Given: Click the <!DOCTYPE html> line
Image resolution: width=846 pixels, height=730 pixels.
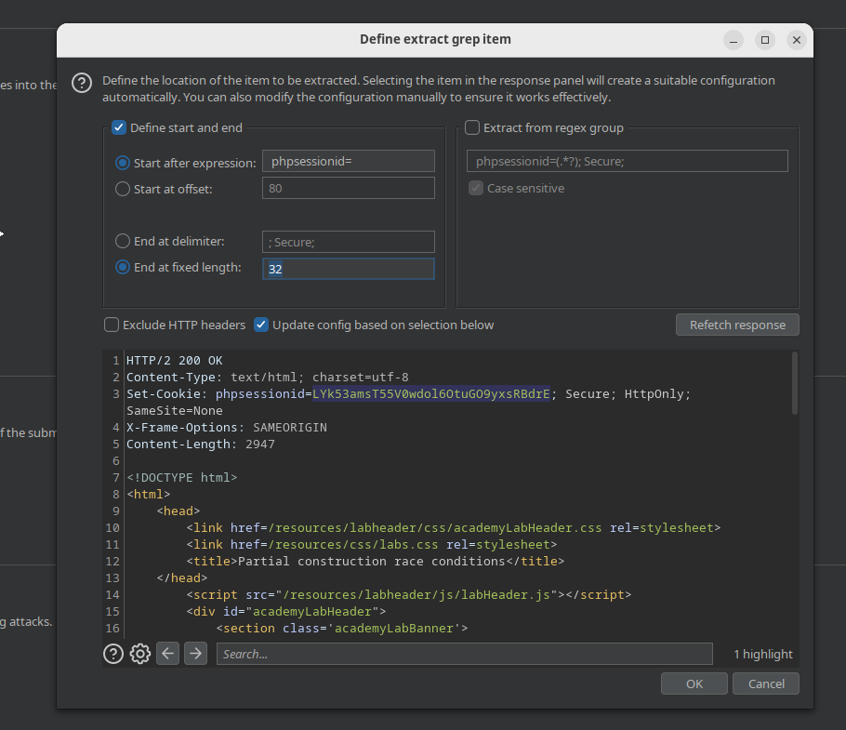Looking at the screenshot, I should (x=182, y=477).
